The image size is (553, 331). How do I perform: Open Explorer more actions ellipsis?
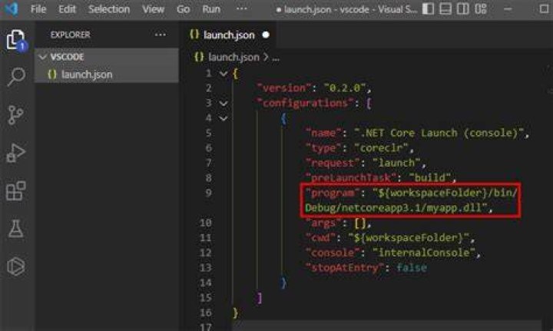[x=160, y=35]
